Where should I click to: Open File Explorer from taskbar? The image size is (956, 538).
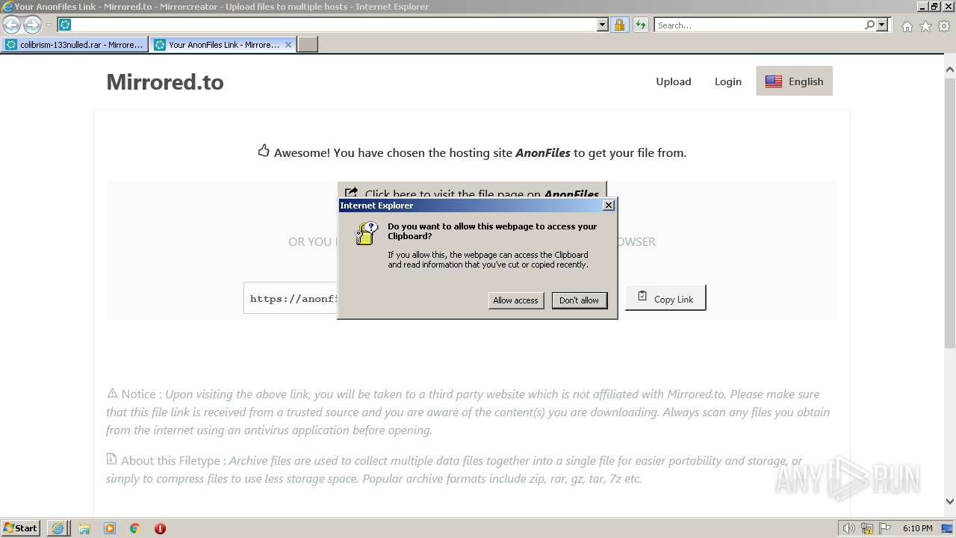click(x=84, y=528)
